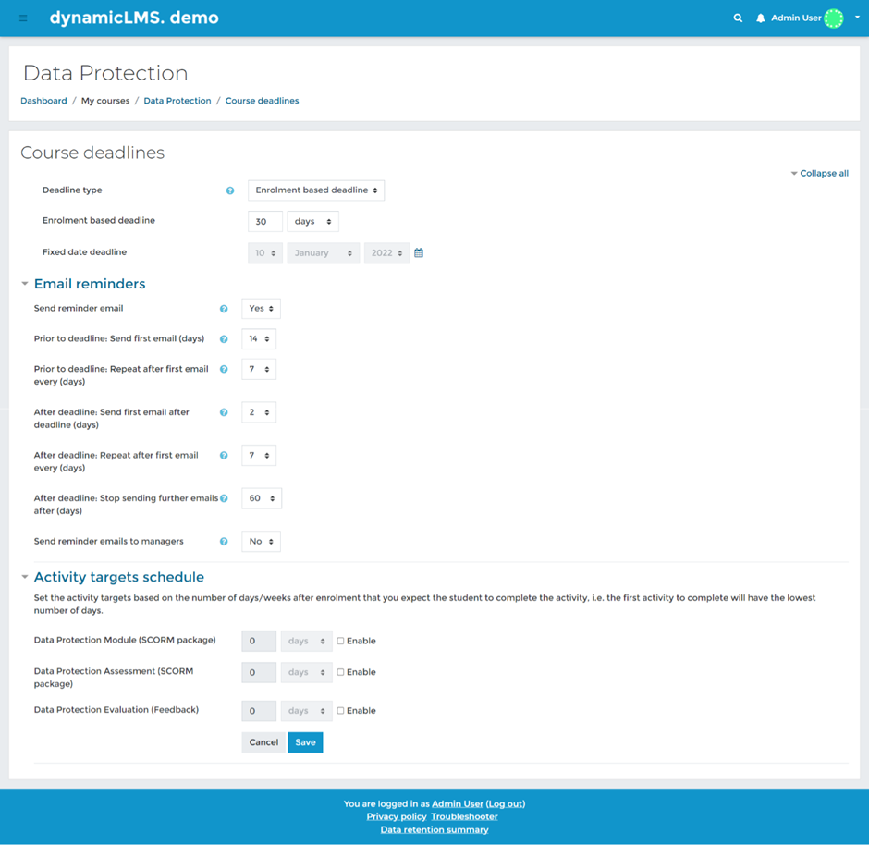Open the fixed date calendar picker
The image size is (869, 845).
tap(419, 252)
